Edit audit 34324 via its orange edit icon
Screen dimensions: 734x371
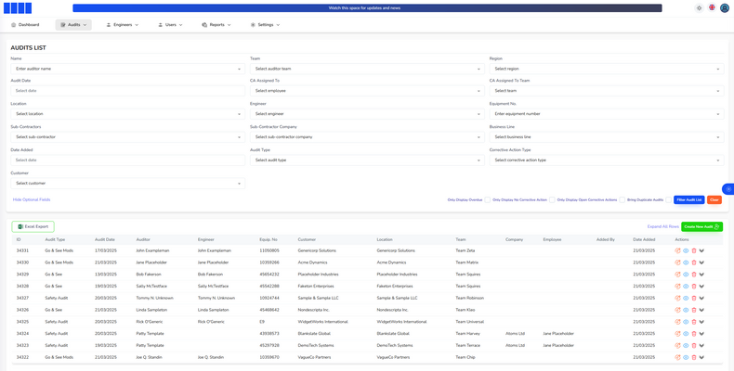677,334
